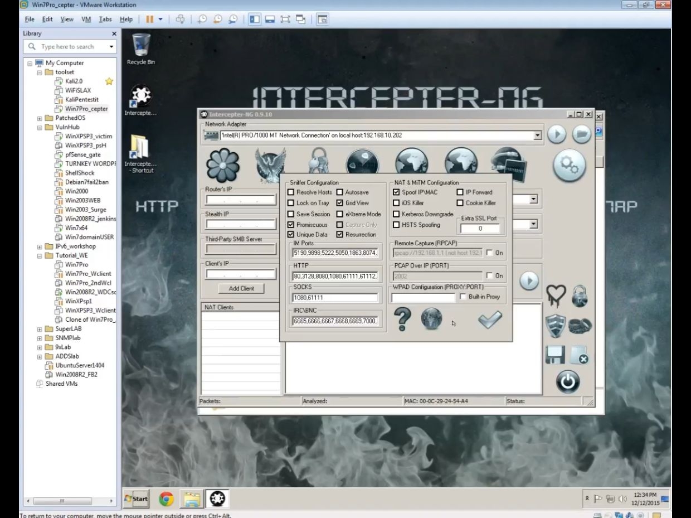691x518 pixels.
Task: Click the shield icon in Intercepter
Action: (x=555, y=326)
